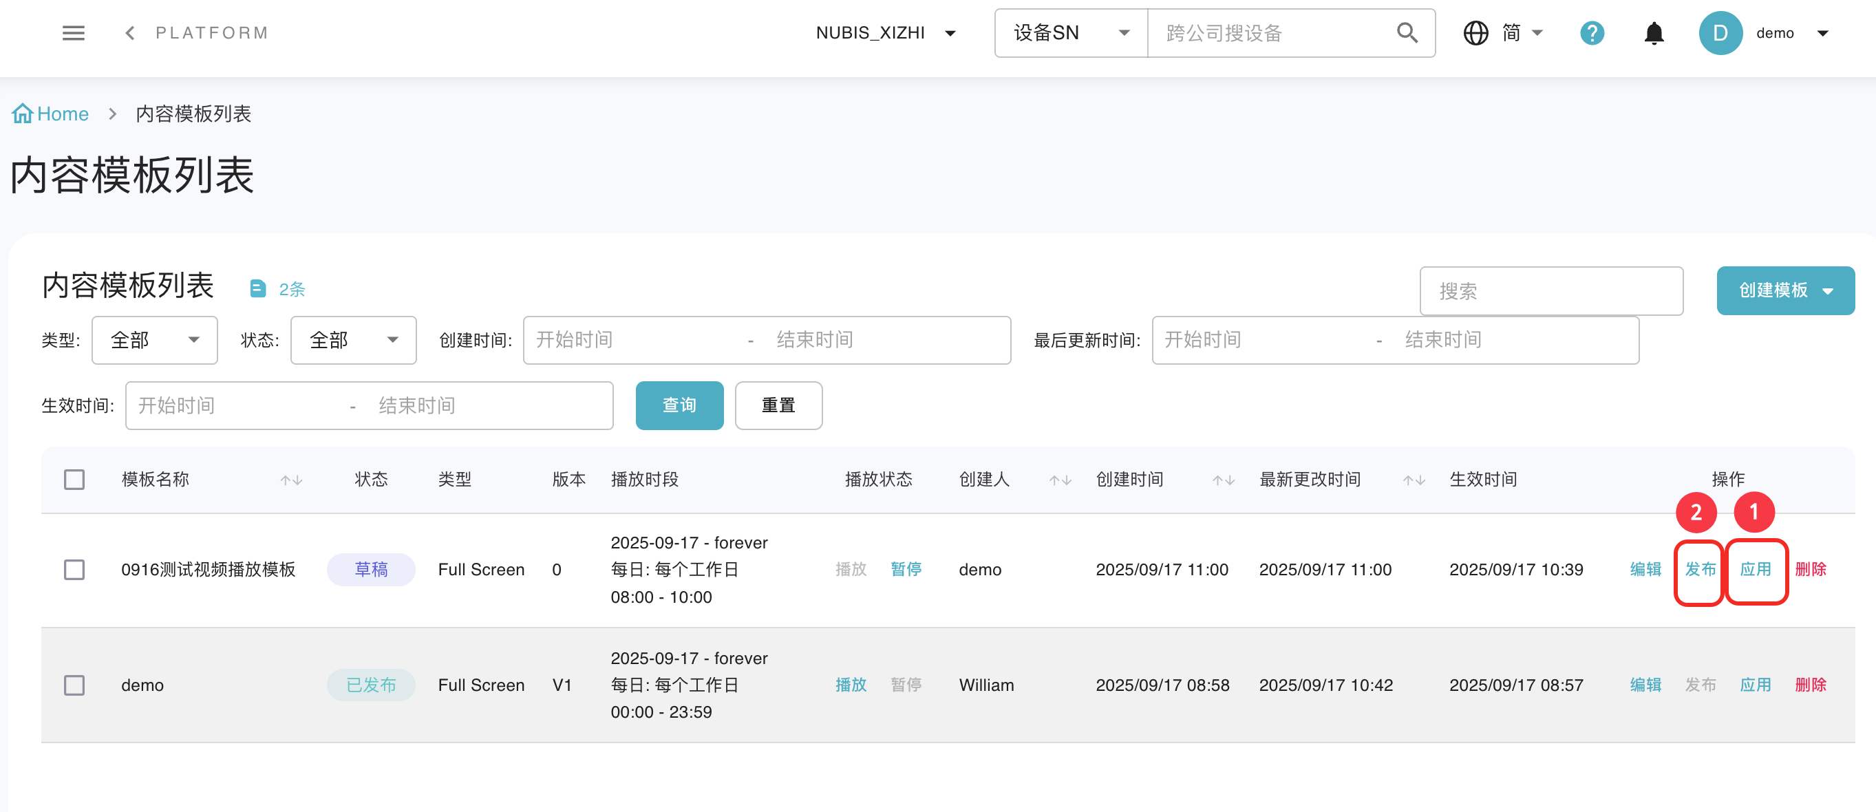Image resolution: width=1876 pixels, height=812 pixels.
Task: Click 暂停 for 0916测试视频播放模板
Action: (906, 570)
